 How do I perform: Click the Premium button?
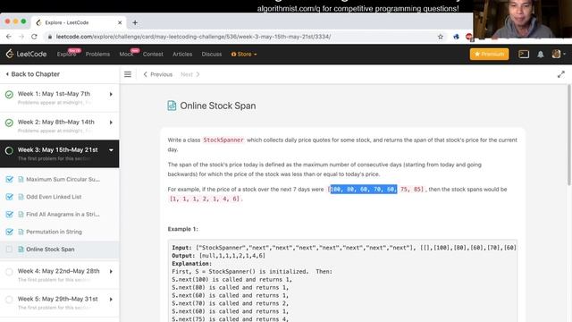[489, 54]
